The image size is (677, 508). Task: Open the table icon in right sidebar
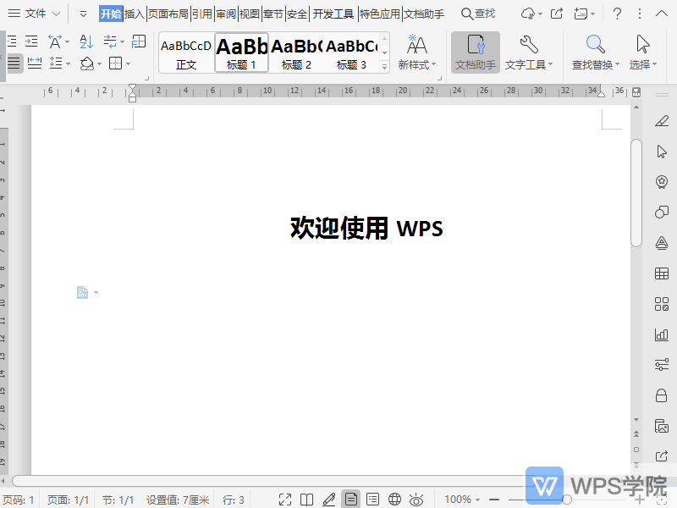click(662, 273)
